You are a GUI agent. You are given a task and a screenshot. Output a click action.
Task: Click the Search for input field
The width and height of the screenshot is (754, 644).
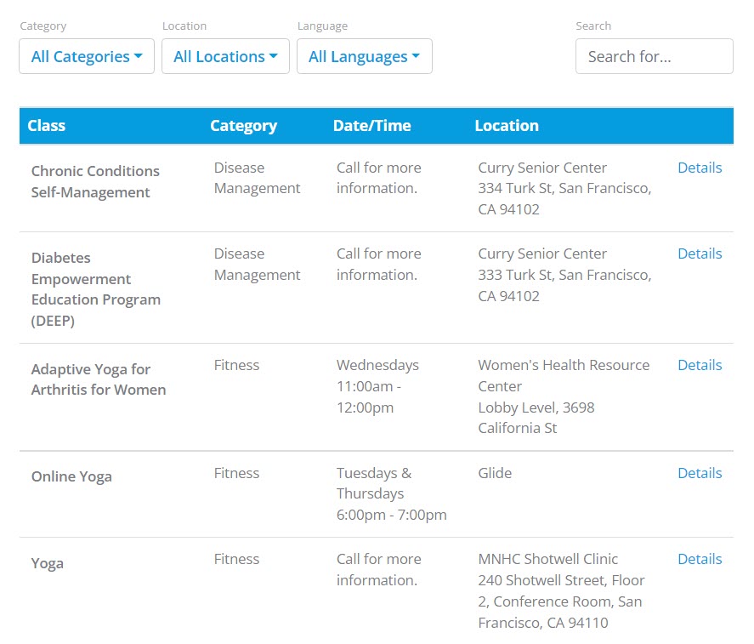[x=654, y=56]
